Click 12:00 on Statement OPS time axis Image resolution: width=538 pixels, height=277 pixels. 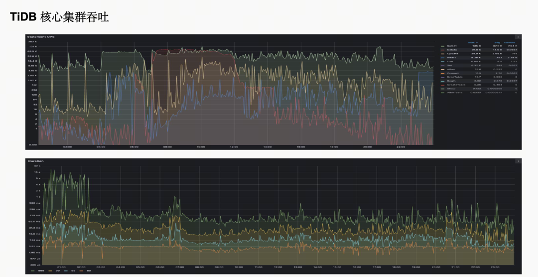click(234, 147)
